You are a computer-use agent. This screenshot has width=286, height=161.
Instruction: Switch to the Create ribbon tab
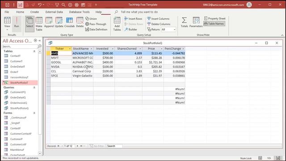tap(34, 12)
